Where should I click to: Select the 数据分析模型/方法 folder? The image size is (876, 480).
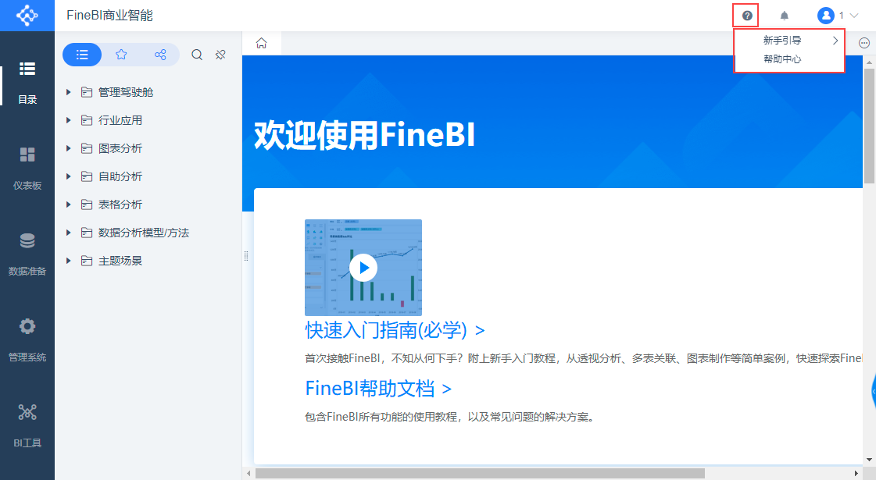coord(144,232)
